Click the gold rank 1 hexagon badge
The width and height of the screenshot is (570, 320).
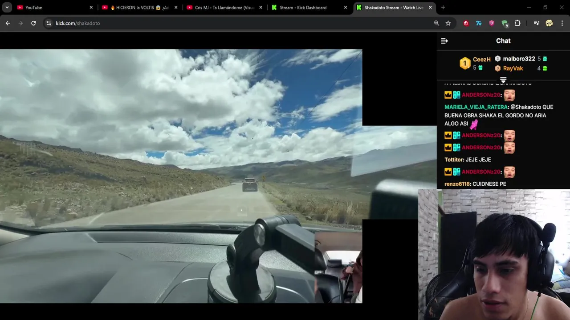465,64
